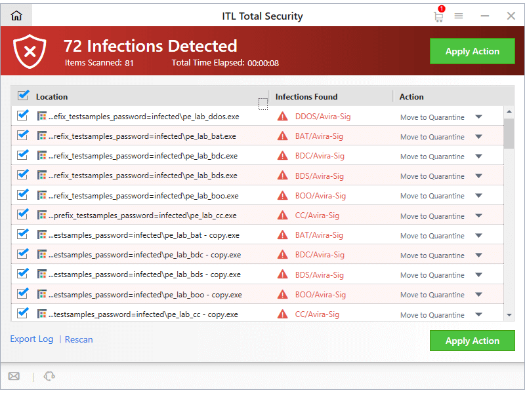Uncheck the pe_lab_bdc - copy.exe checkbox

[x=23, y=253]
